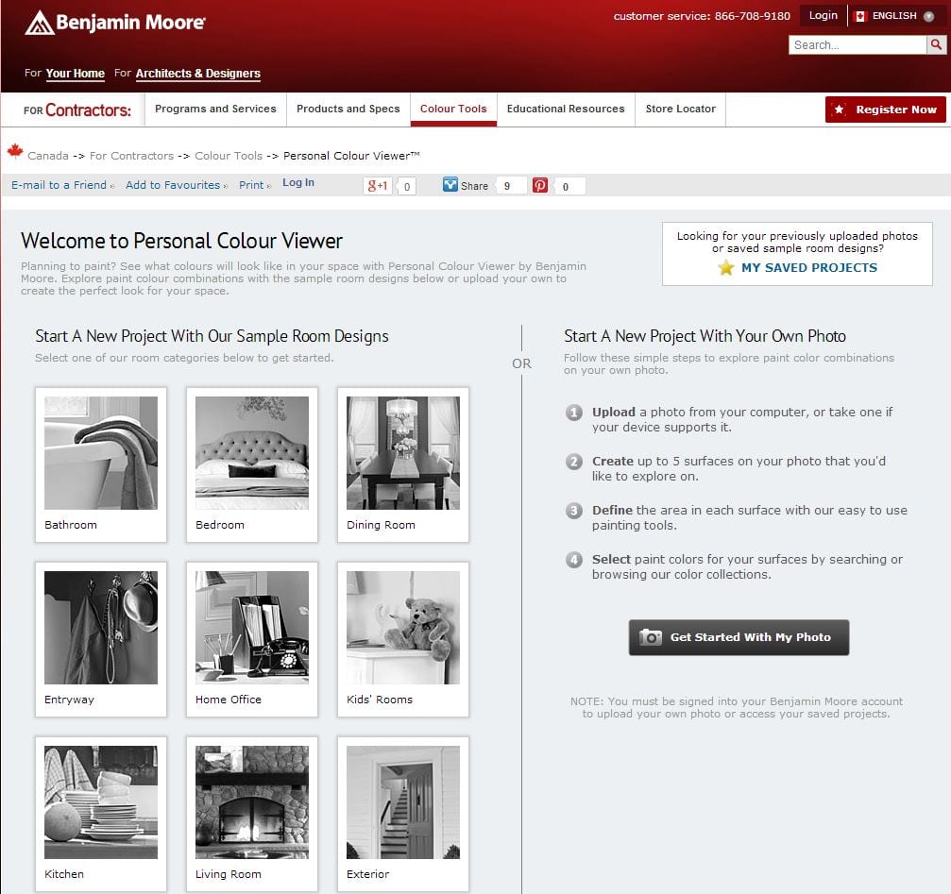The height and width of the screenshot is (894, 951).
Task: Click the Google +1 button icon
Action: point(377,186)
